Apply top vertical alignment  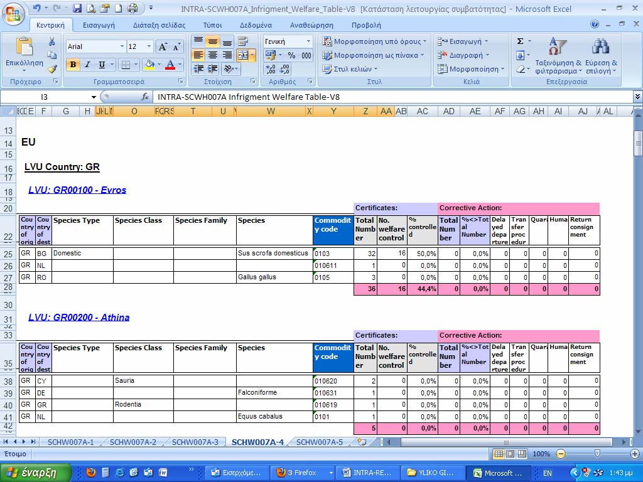198,41
